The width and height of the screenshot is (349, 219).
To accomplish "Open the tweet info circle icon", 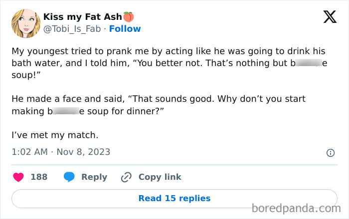I will [x=330, y=153].
